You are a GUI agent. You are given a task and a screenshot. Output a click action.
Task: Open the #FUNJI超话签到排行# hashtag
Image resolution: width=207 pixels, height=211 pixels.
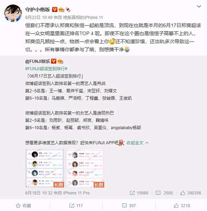tap(46, 69)
